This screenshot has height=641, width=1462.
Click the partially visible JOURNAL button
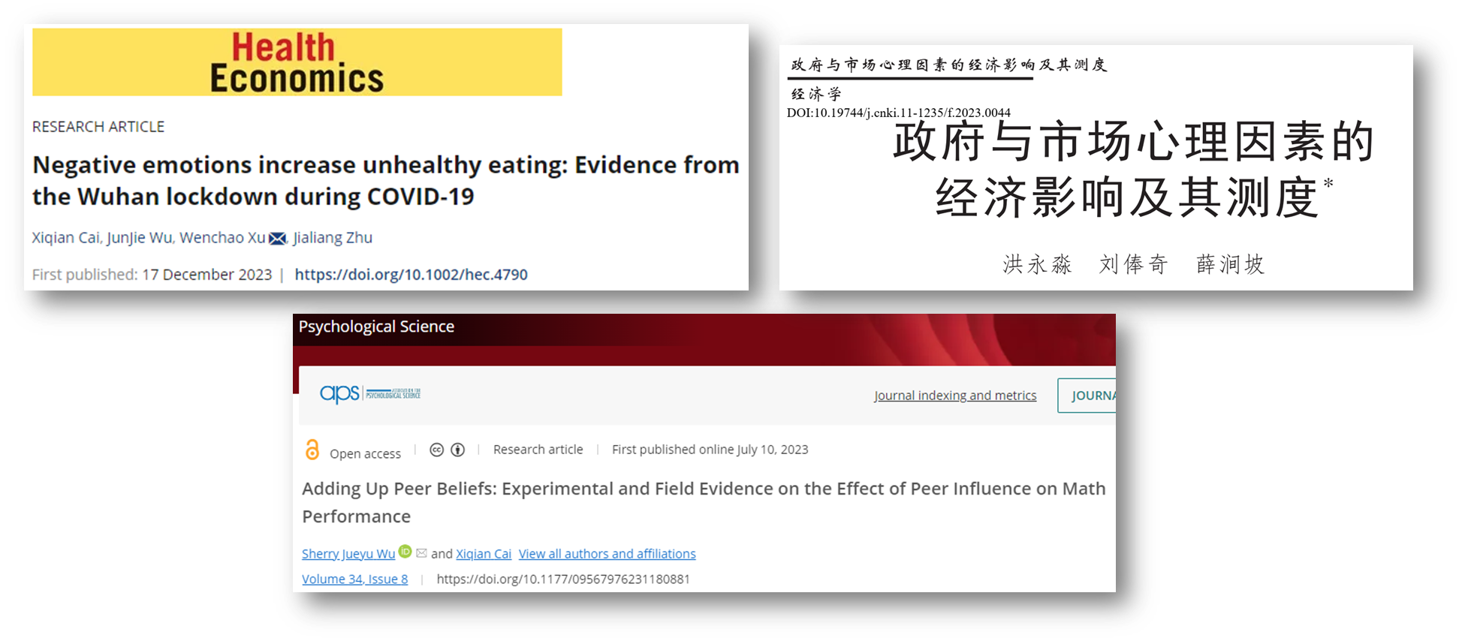point(1087,396)
